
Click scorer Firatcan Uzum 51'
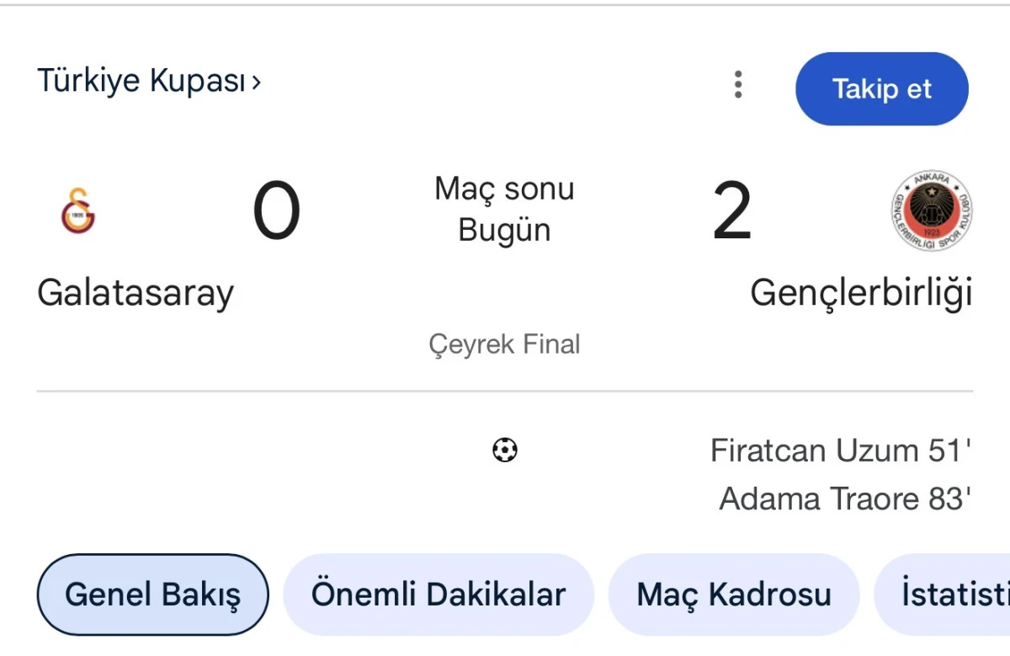pyautogui.click(x=841, y=451)
